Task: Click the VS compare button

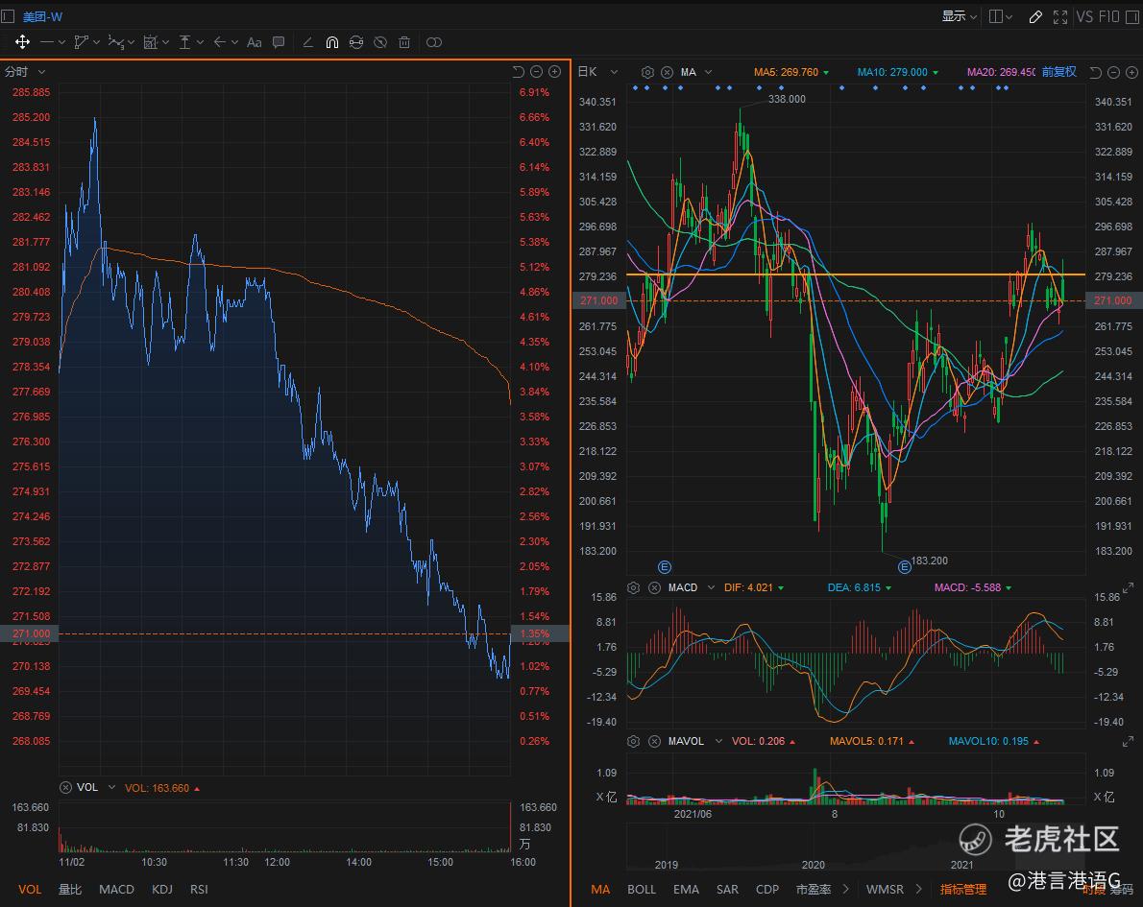Action: pos(1084,16)
